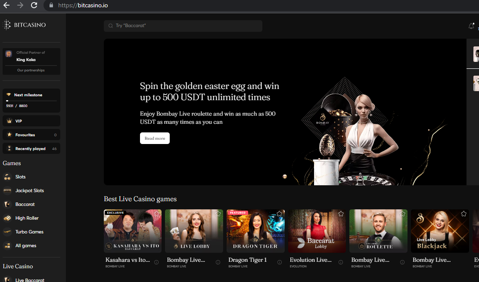This screenshot has width=479, height=282.
Task: Favourite Dragon Tiger 1 with the star
Action: coord(280,214)
